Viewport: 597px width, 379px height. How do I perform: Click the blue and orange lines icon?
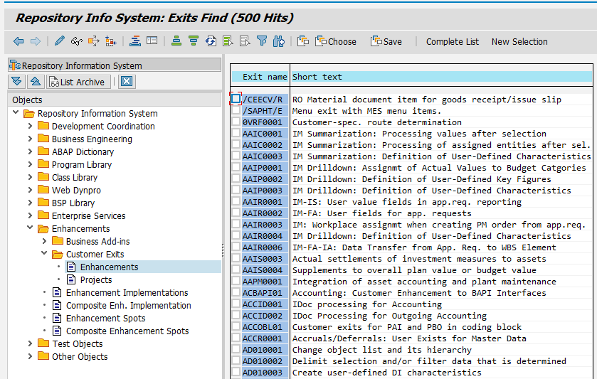[x=135, y=41]
